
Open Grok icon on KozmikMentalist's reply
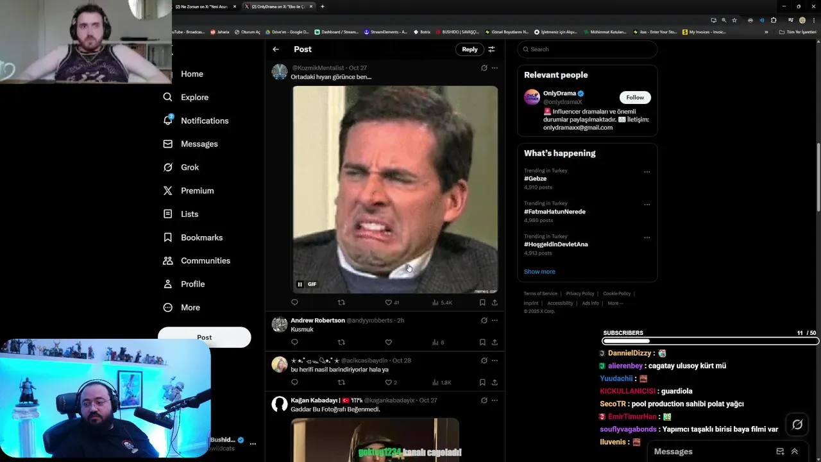[484, 68]
